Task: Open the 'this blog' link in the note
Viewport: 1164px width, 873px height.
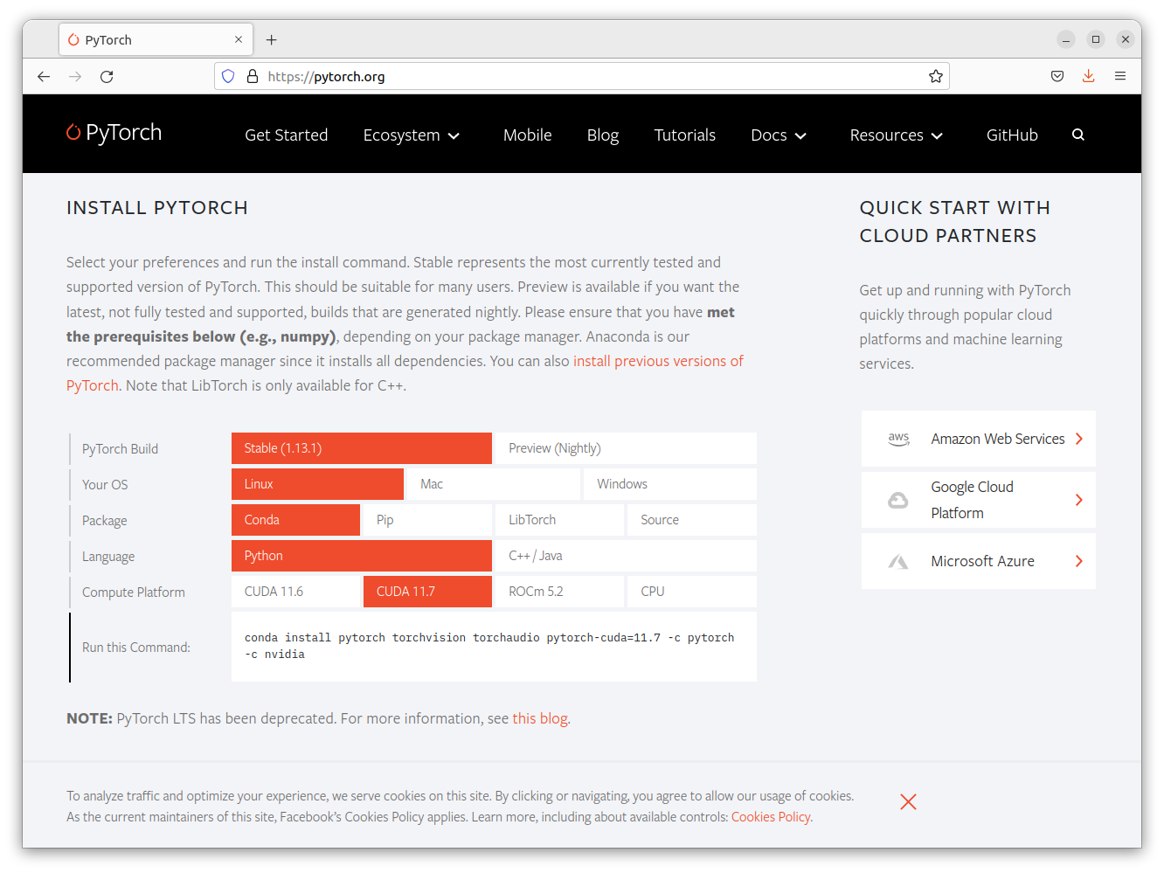Action: 540,718
